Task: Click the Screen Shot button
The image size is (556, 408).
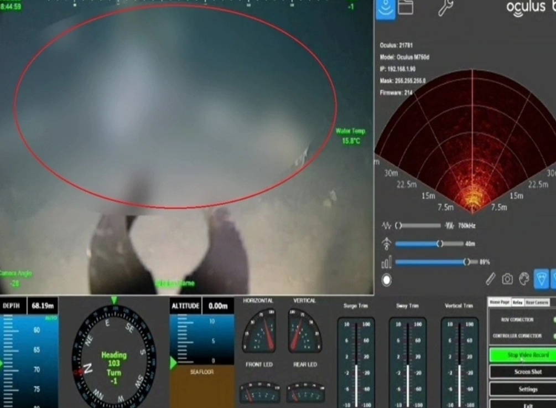Action: point(528,372)
